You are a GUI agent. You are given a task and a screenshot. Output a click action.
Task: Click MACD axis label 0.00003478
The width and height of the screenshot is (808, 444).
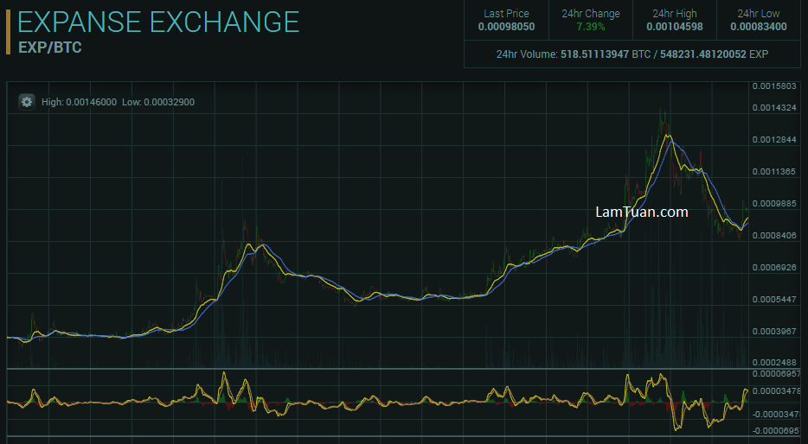point(777,391)
